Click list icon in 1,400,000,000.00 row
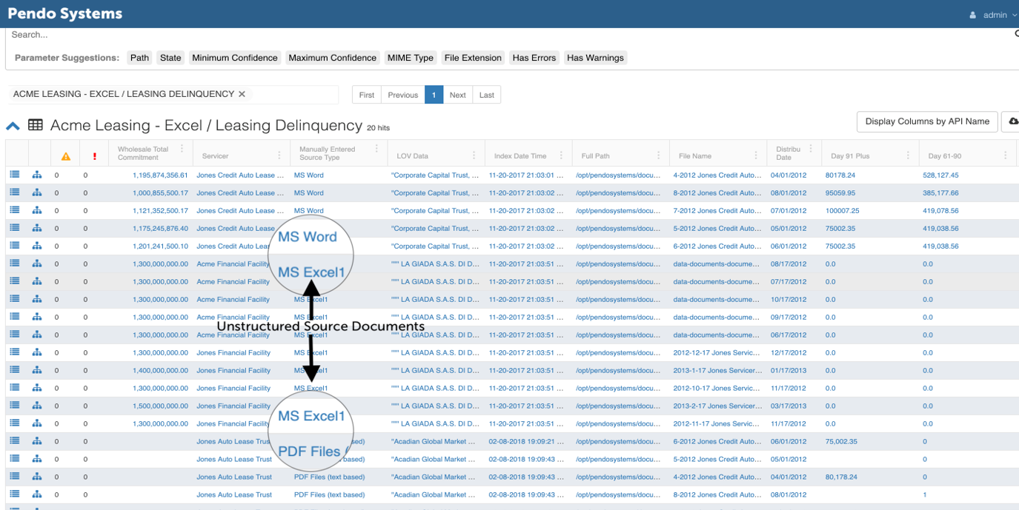This screenshot has width=1019, height=510. click(14, 370)
